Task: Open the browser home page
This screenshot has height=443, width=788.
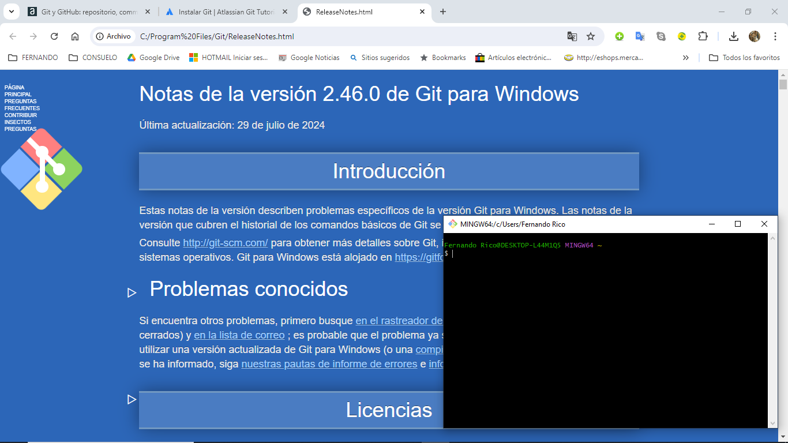Action: 75,36
